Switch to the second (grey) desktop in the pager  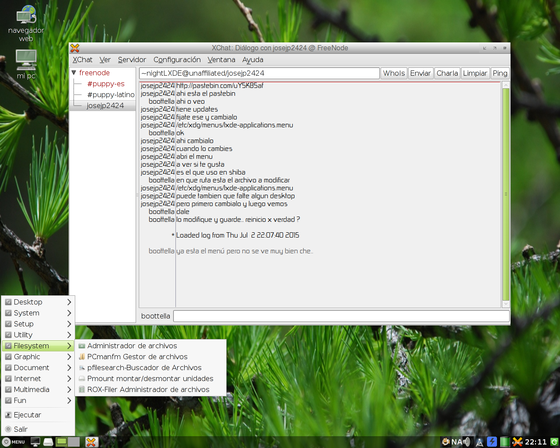click(73, 441)
